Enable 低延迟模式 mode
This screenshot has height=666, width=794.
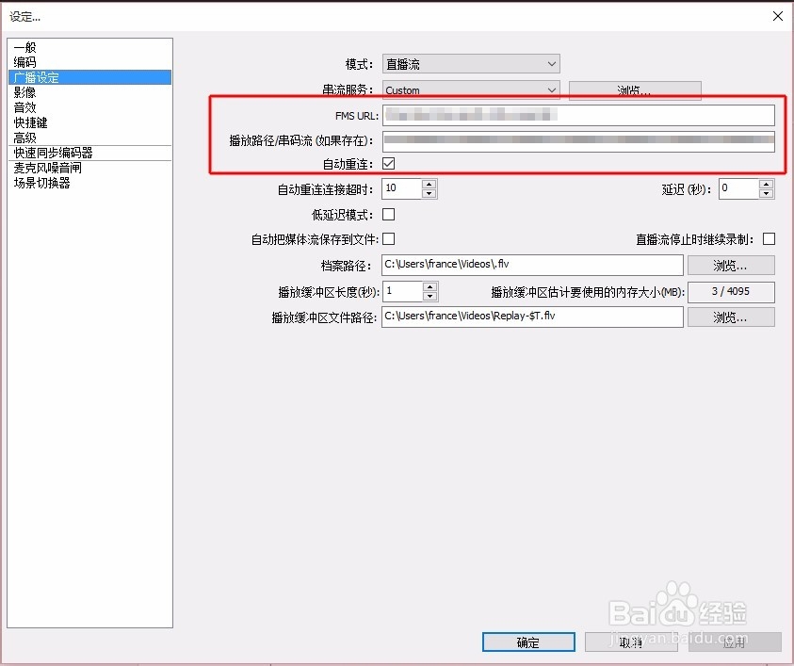[389, 214]
